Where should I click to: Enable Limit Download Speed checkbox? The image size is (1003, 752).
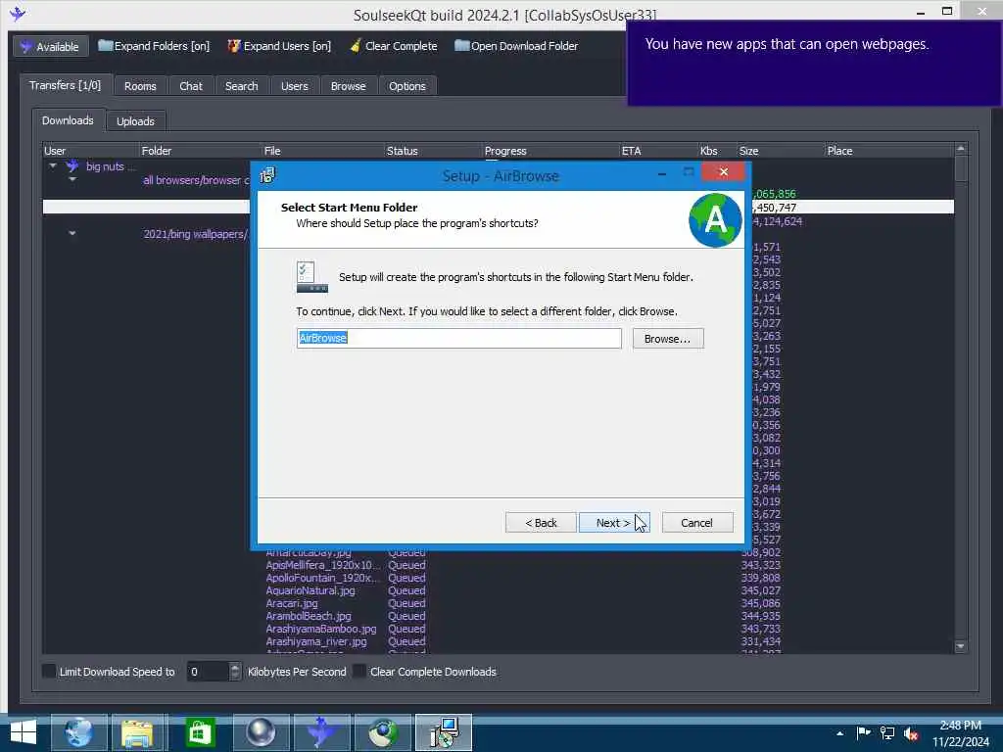coord(49,671)
